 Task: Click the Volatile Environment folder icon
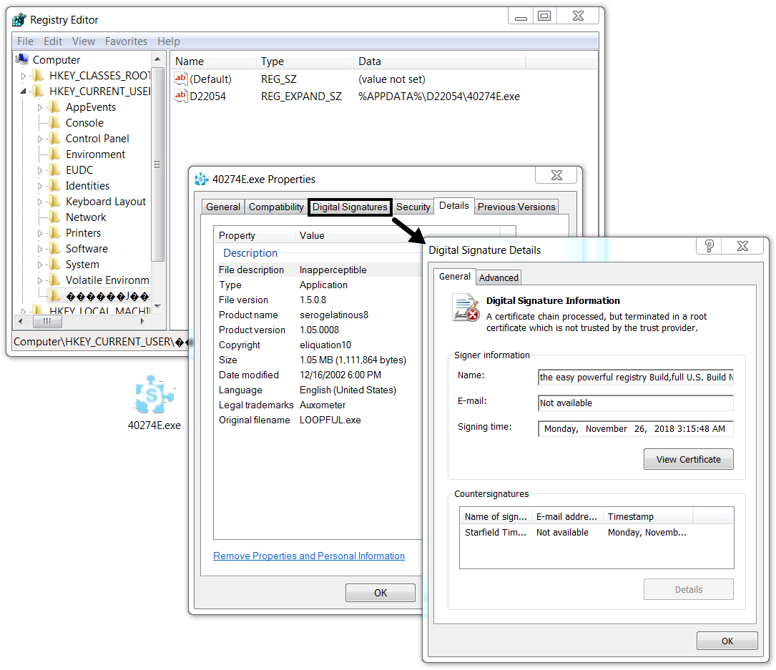[x=54, y=280]
